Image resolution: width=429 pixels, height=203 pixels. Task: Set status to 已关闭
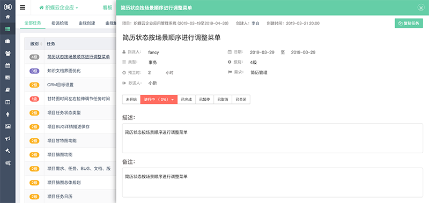(241, 100)
